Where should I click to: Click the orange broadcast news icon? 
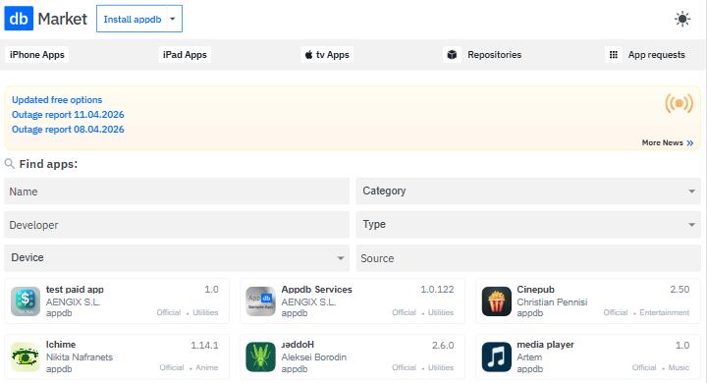coord(679,103)
